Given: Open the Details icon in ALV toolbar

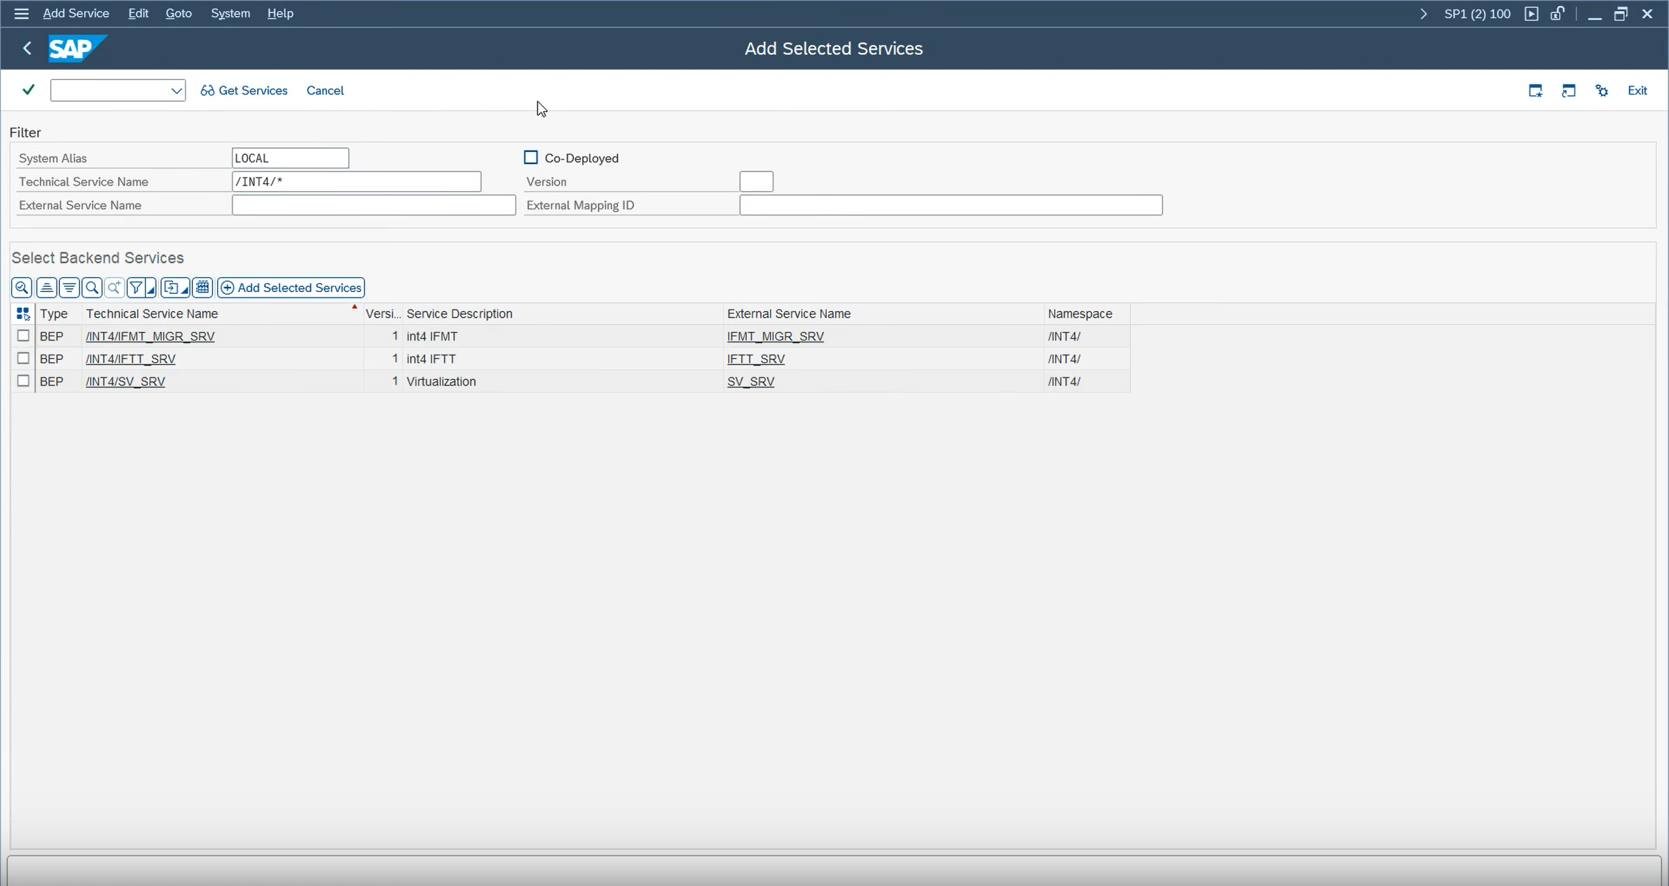Looking at the screenshot, I should 22,288.
